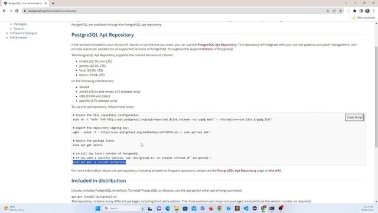Open the tab search chevron

347,3
